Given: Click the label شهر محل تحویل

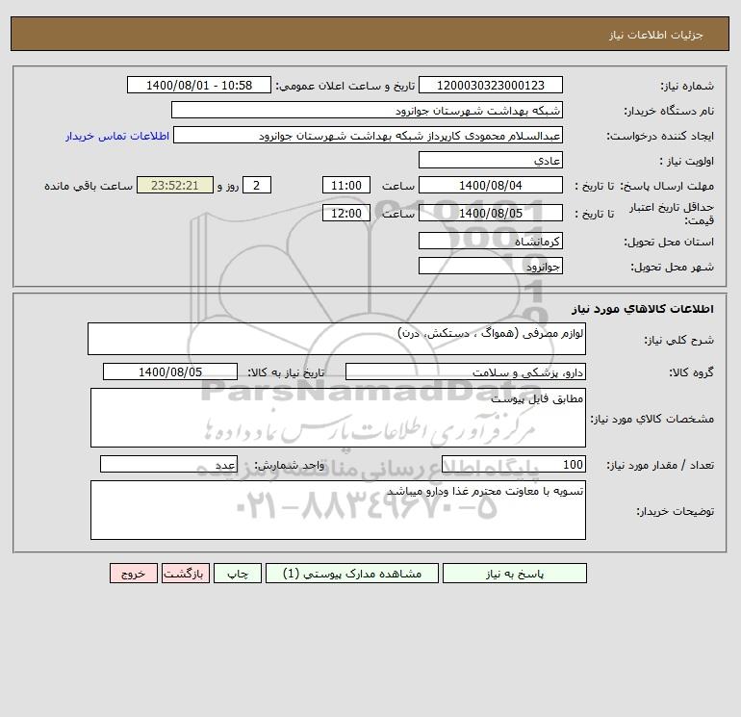Looking at the screenshot, I should 673,267.
